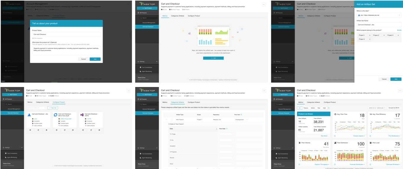Open the Where is the data dropdown showing Jira
403x169 pixels.
click(379, 15)
